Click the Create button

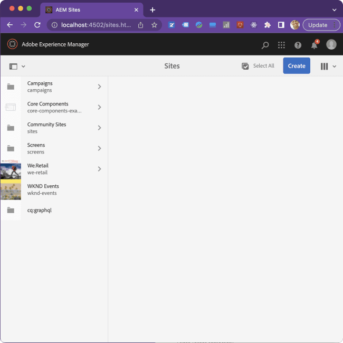coord(297,66)
